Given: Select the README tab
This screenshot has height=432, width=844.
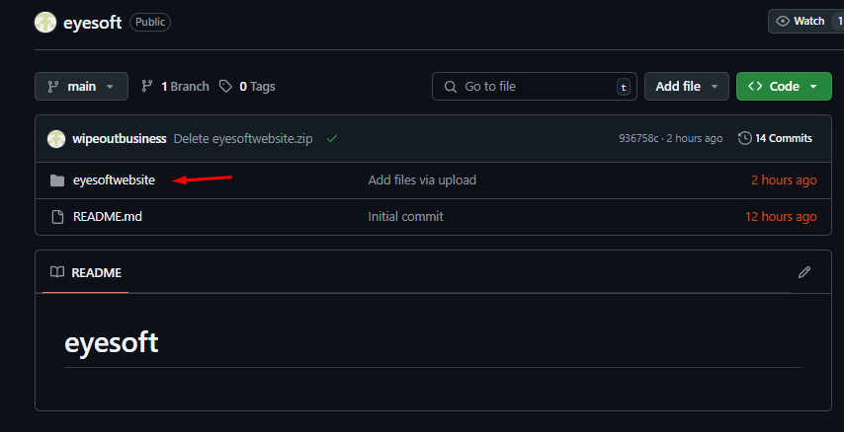Looking at the screenshot, I should [86, 272].
